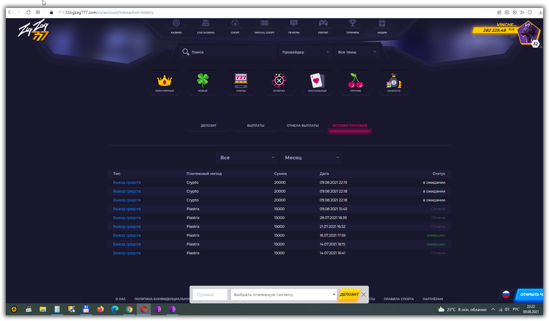Click the yellow Депозит button
The image size is (549, 321).
(349, 294)
